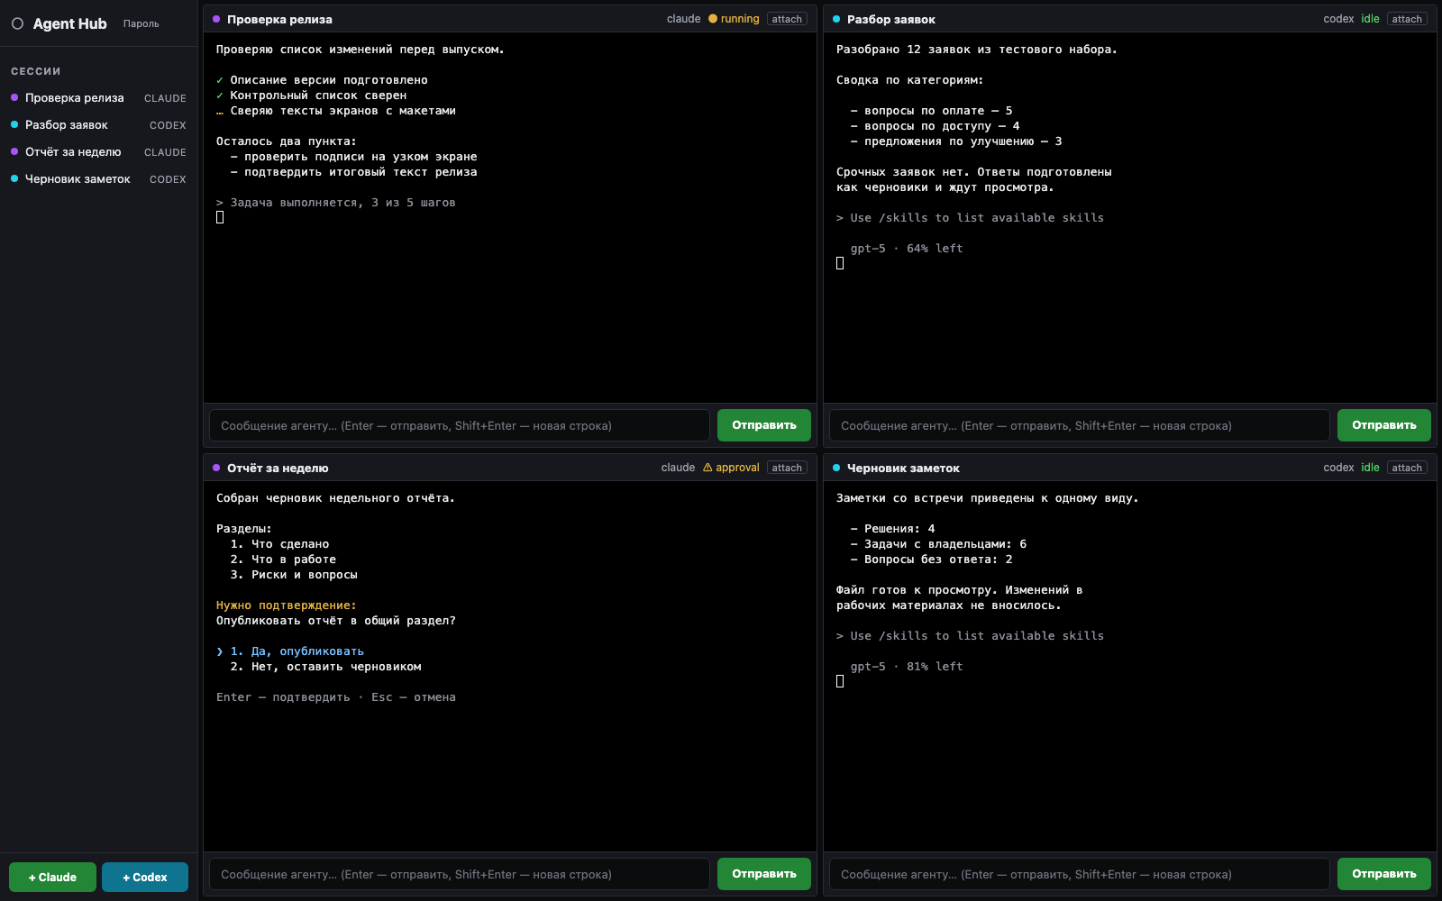Click the Черновик заметок panel title

(x=903, y=468)
